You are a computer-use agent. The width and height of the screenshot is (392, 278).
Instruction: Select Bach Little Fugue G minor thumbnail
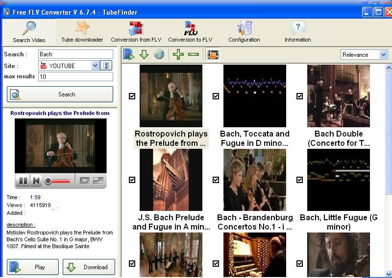click(339, 180)
